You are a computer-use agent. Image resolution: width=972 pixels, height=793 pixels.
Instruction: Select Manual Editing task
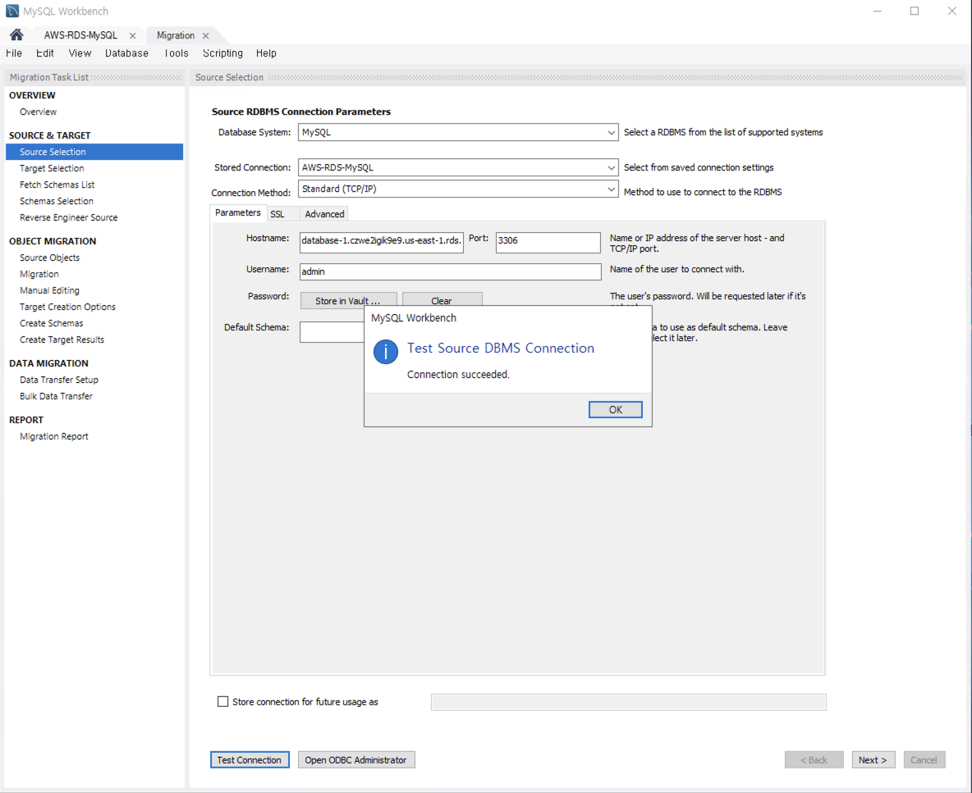[x=49, y=290]
